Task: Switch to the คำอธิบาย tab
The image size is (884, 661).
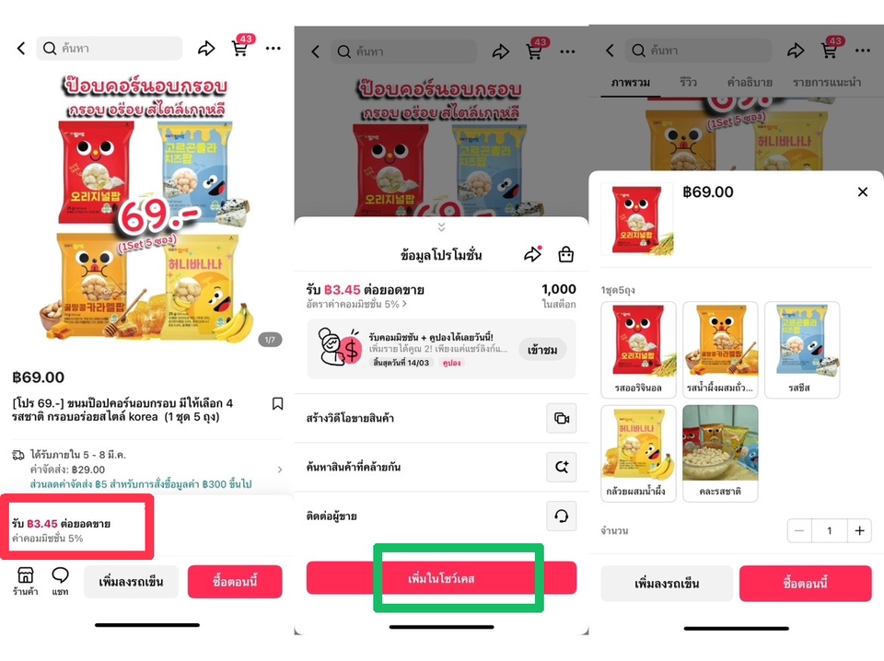Action: (750, 82)
